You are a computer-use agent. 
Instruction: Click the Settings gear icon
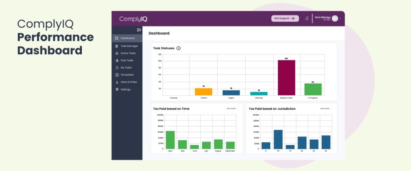point(117,89)
